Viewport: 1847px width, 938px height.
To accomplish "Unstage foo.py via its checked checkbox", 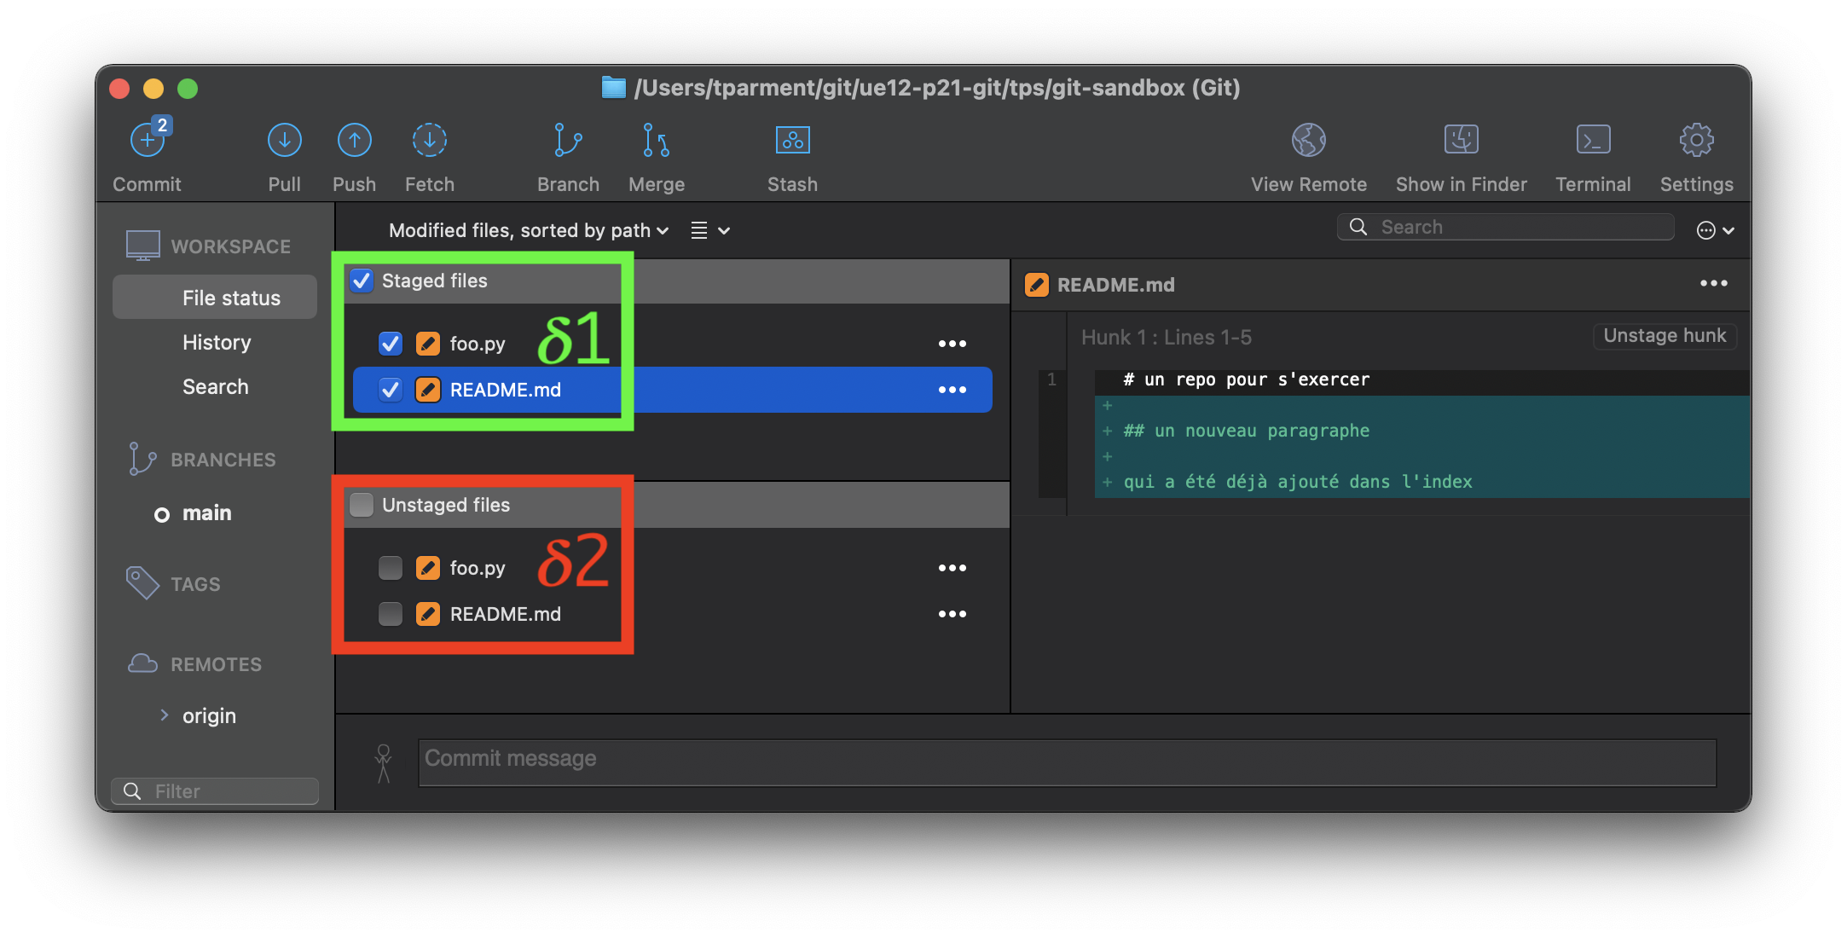I will tap(390, 344).
